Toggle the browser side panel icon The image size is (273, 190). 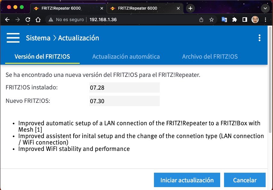pyautogui.click(x=245, y=20)
